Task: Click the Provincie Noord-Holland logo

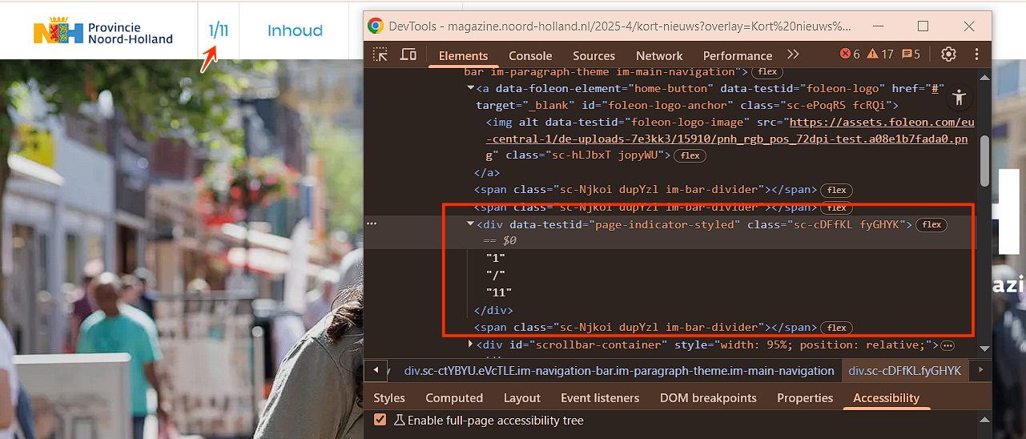Action: (103, 31)
